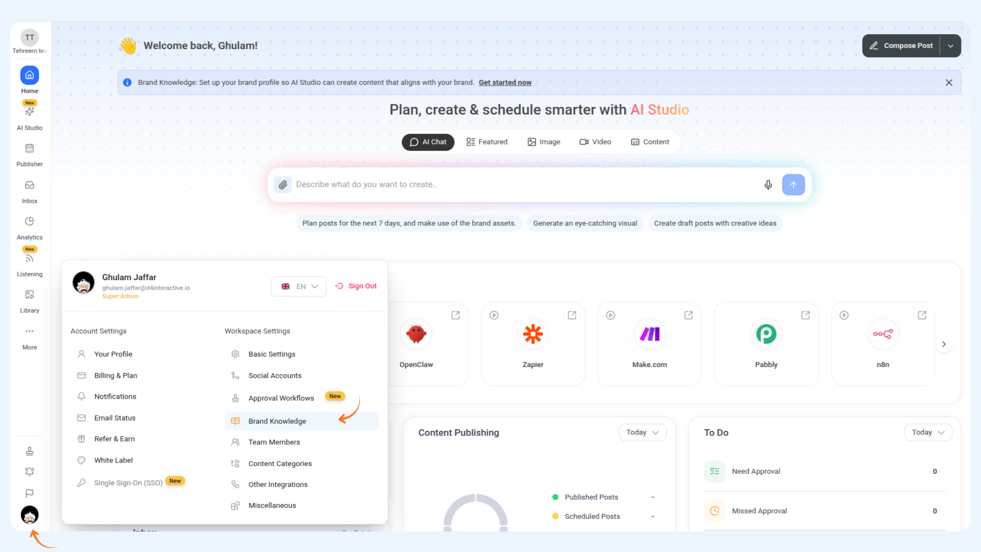
Task: Play the n8n tutorial video icon
Action: click(x=844, y=315)
